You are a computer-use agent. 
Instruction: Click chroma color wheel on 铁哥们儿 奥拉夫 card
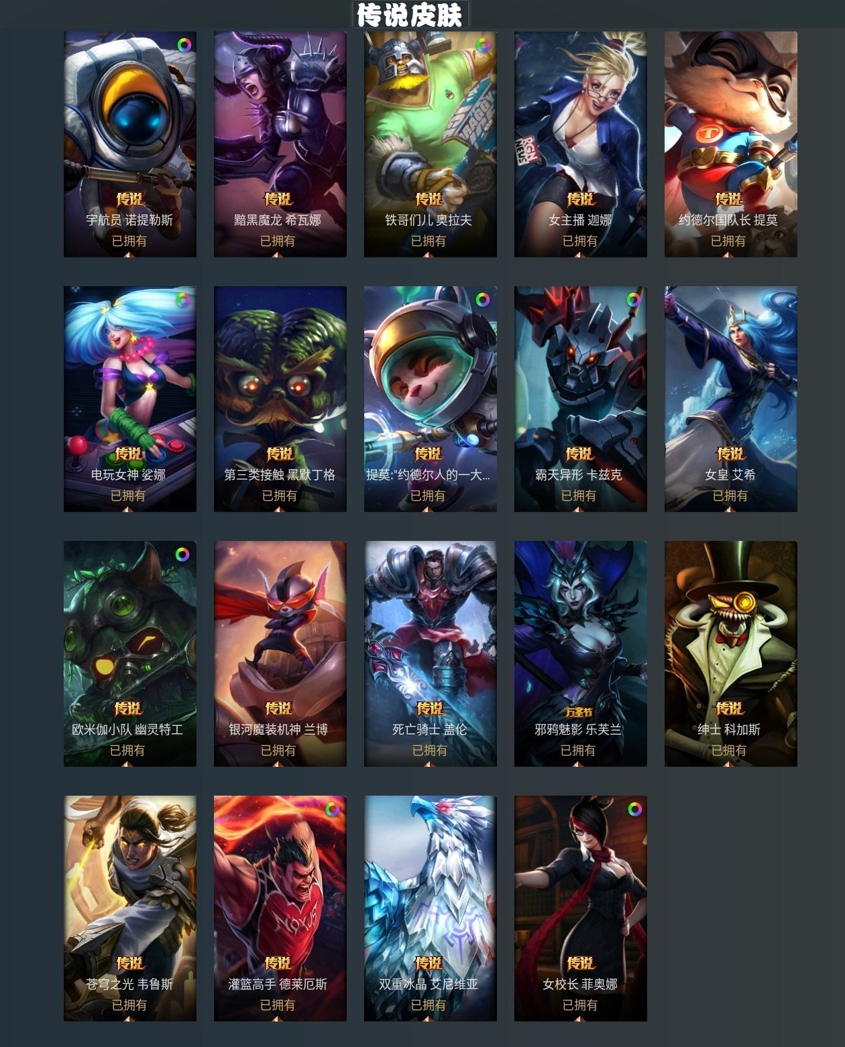(x=483, y=45)
